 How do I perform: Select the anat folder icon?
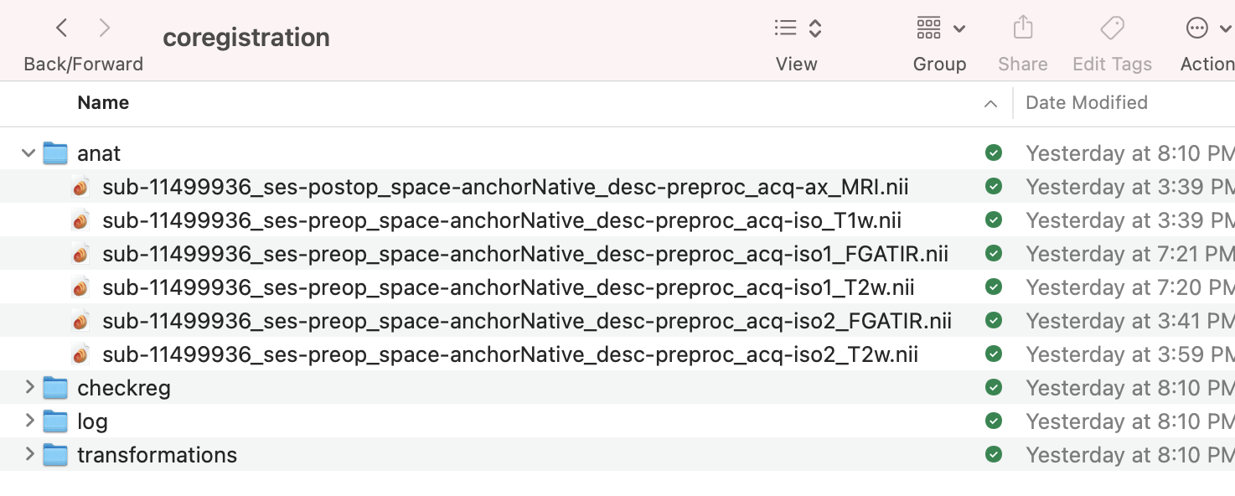tap(55, 152)
